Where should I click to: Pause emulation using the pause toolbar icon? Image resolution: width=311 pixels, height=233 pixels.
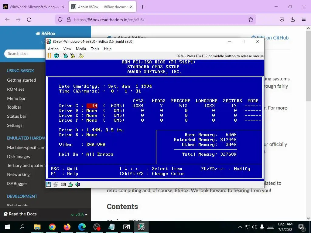pos(50,56)
